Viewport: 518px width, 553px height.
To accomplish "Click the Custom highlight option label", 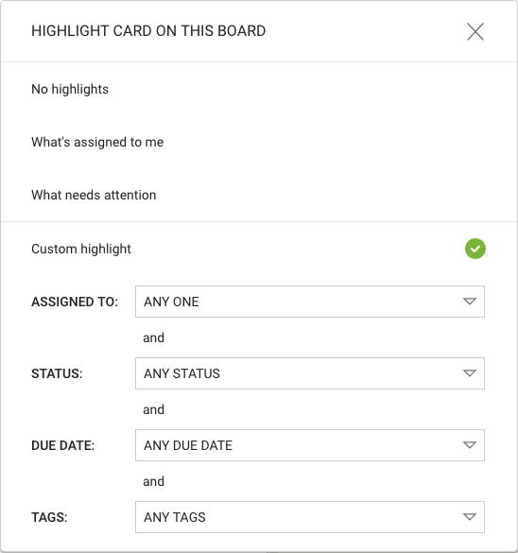I will tap(80, 249).
